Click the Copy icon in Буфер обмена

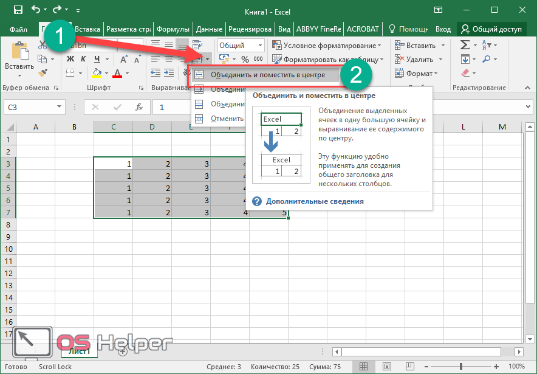[x=42, y=59]
